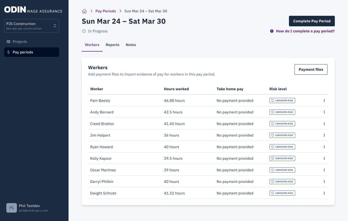The image size is (348, 221).
Task: Open the Pay periods dollar icon
Action: point(8,52)
